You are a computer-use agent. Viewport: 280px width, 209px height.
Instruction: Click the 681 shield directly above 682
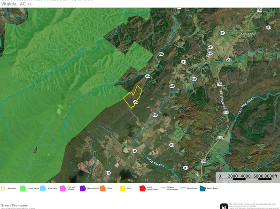tap(210, 47)
